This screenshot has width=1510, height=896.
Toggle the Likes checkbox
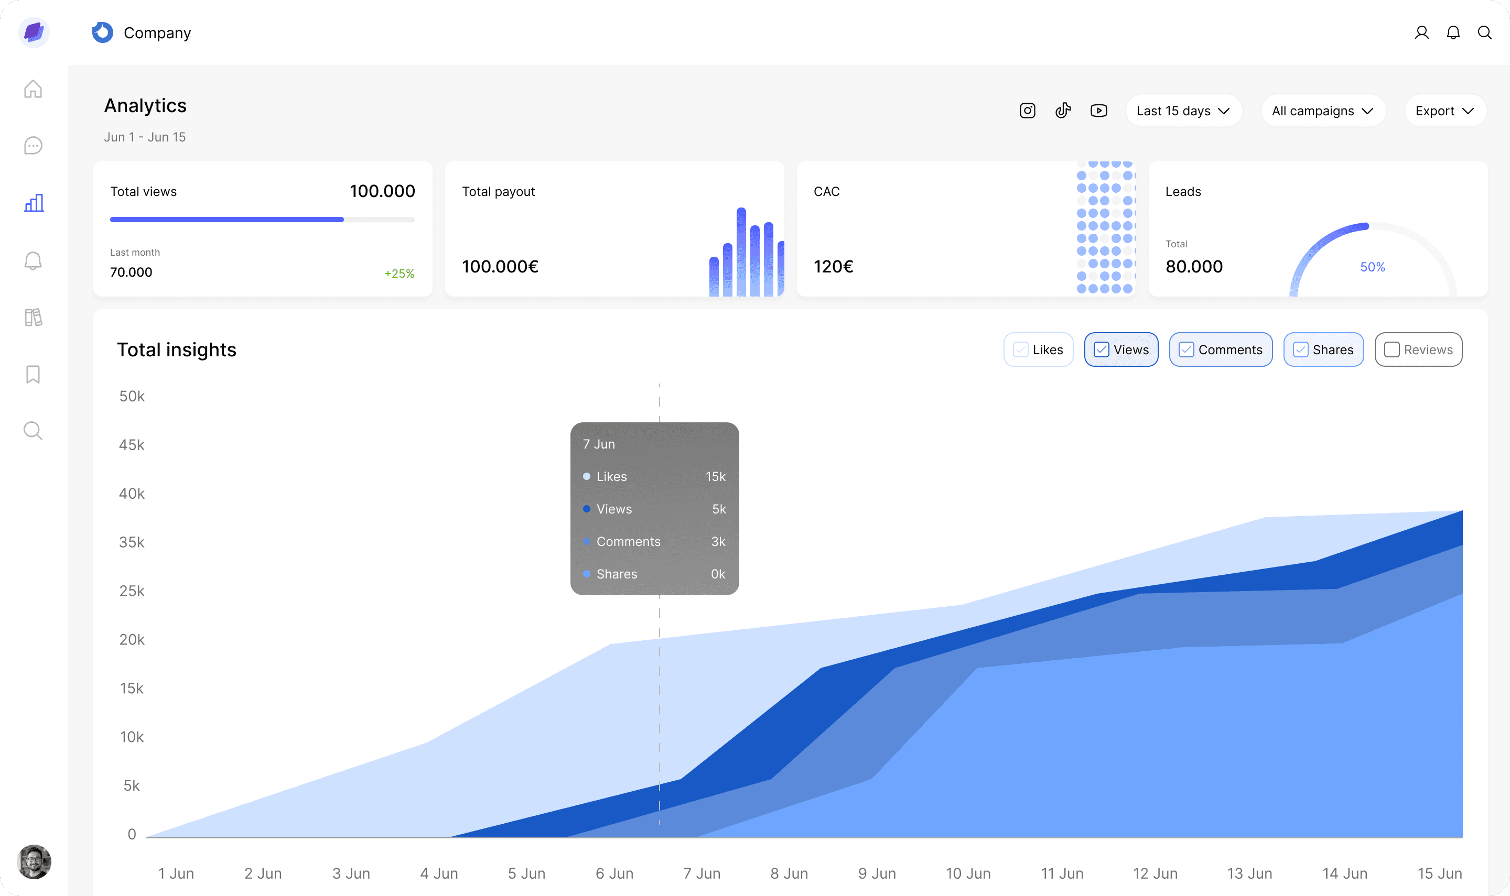pyautogui.click(x=1021, y=349)
